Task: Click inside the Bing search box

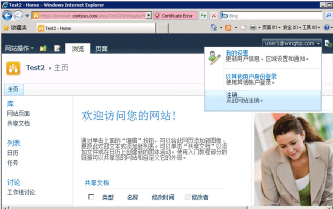Action: 271,15
